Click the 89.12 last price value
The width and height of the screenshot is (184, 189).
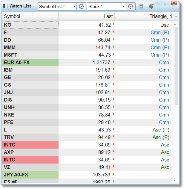tap(105, 152)
